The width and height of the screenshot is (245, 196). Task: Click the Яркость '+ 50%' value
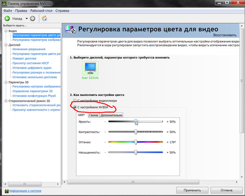(x=171, y=122)
